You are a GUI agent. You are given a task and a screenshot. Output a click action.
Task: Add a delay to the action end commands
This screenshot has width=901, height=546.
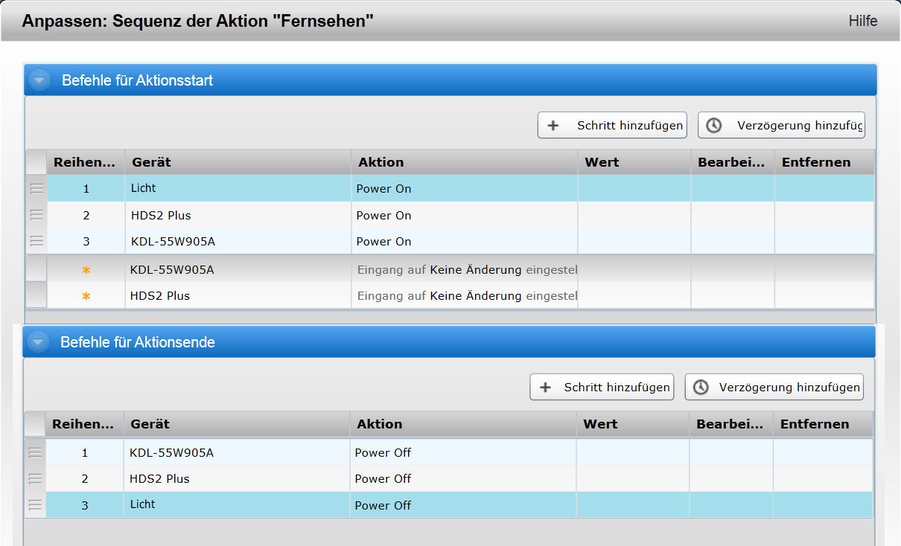(774, 387)
